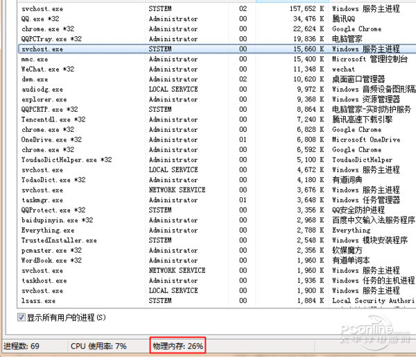416x357 pixels.
Task: Select the chrome.exe process using 6,828 K
Action: [217, 130]
